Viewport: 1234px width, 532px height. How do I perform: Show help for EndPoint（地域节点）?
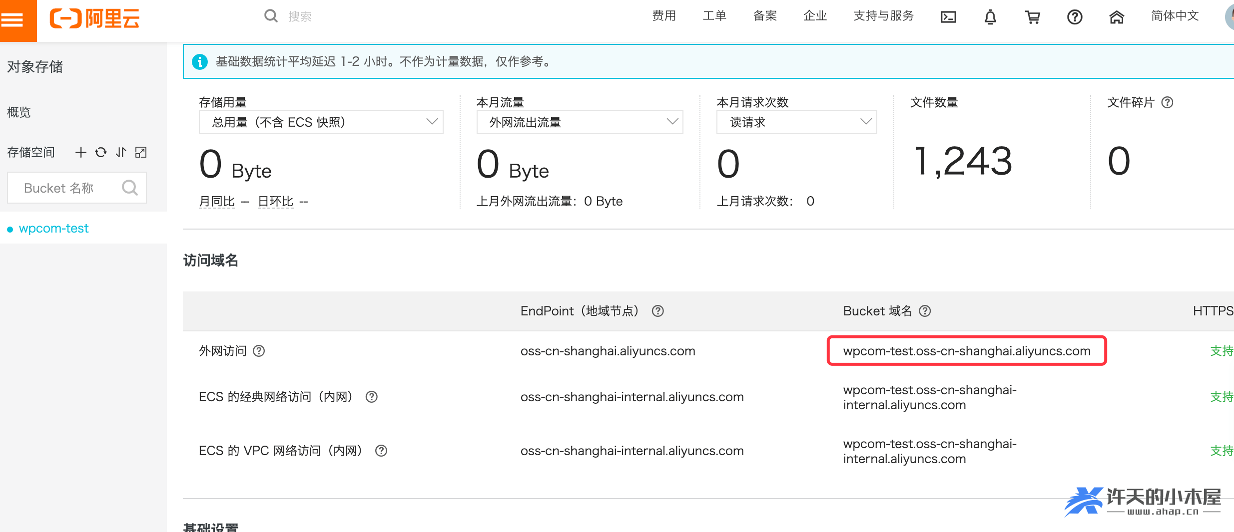click(x=658, y=311)
